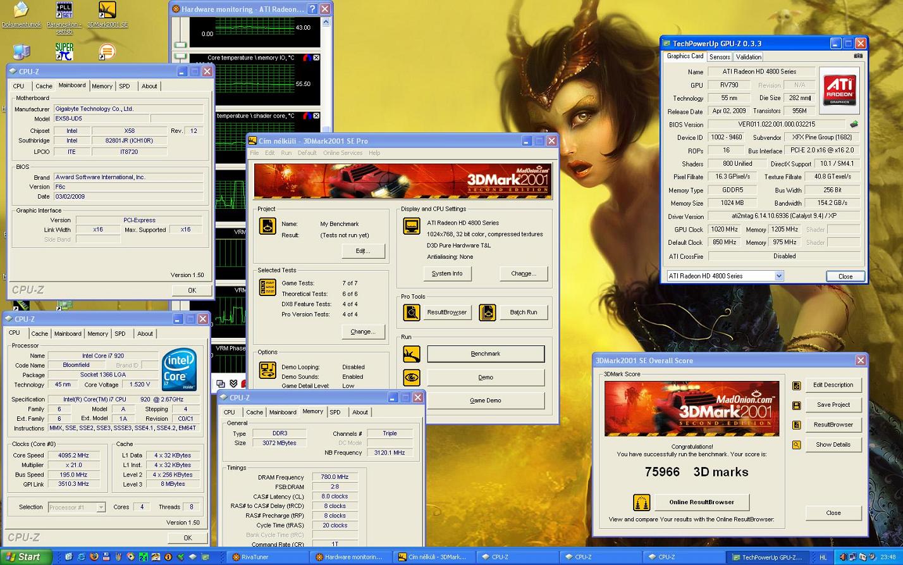Click Save Project in the Overall Score dialog
This screenshot has height=565, width=903.
833,405
